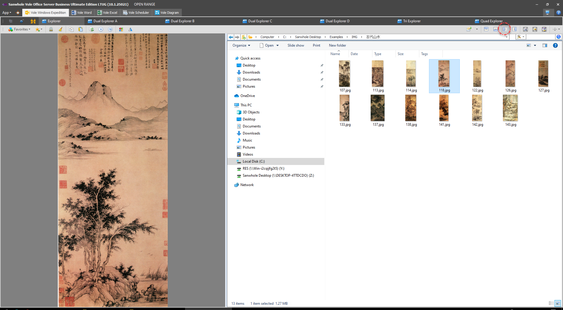Go forward using the right arrow
The height and width of the screenshot is (310, 563).
[x=237, y=37]
